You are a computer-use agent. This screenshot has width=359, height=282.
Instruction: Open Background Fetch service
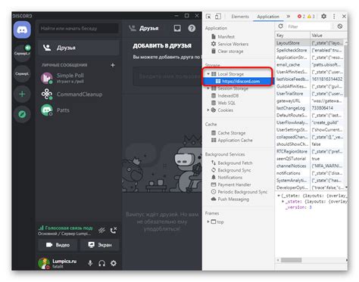(235, 163)
